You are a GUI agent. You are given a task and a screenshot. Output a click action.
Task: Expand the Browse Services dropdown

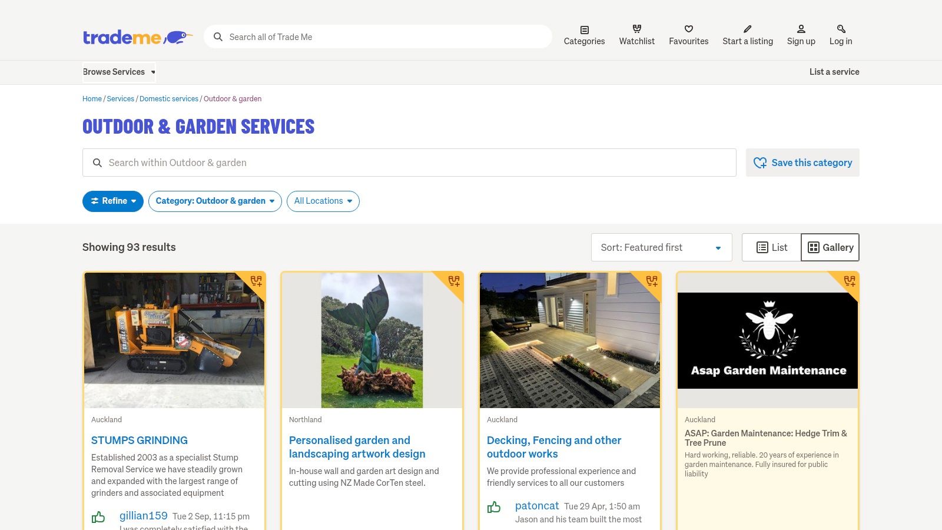pyautogui.click(x=118, y=72)
